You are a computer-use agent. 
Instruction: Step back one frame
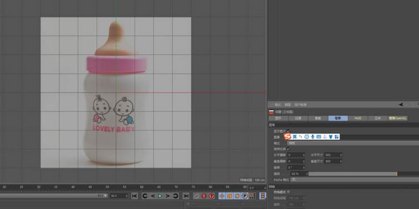[153, 196]
